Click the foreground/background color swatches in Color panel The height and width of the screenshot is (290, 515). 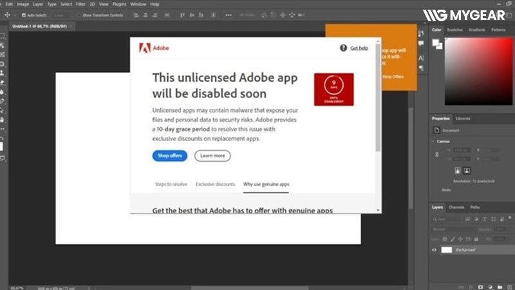[x=437, y=44]
